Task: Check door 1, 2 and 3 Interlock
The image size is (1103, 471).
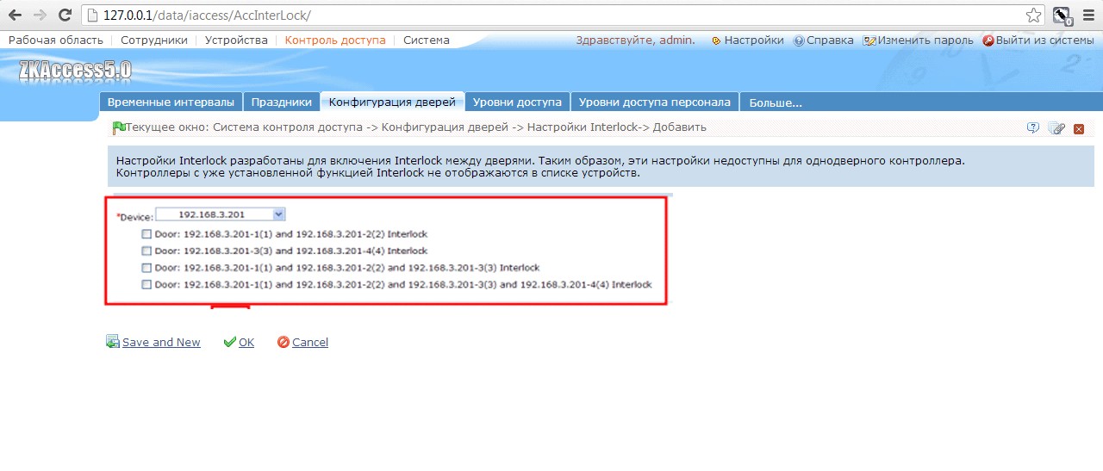Action: tap(146, 267)
